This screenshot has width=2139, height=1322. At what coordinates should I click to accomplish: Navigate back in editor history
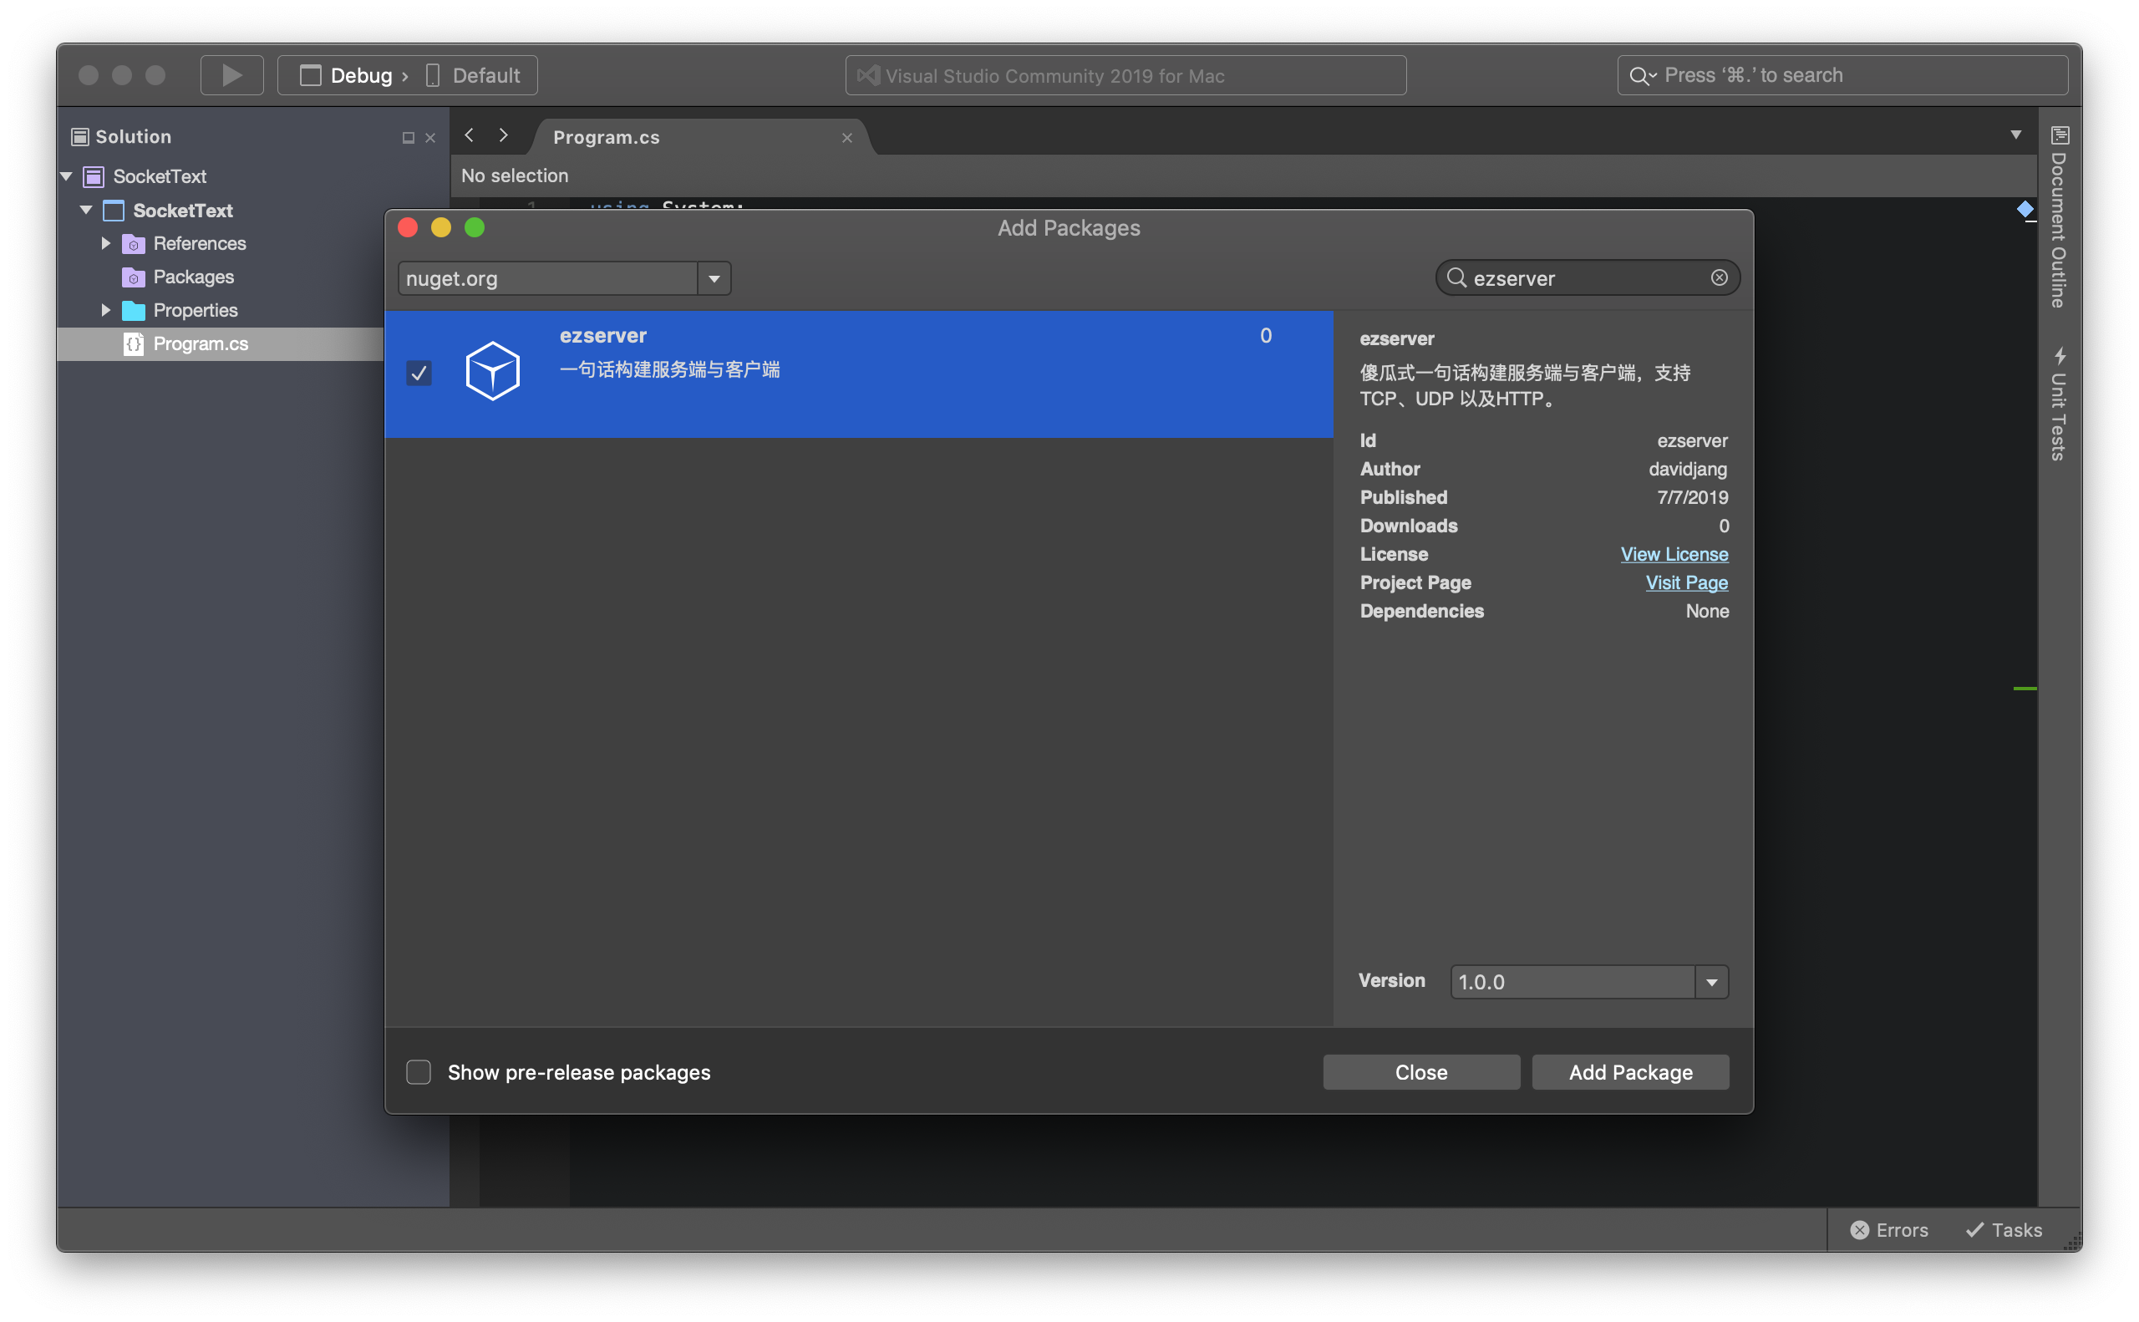(470, 135)
